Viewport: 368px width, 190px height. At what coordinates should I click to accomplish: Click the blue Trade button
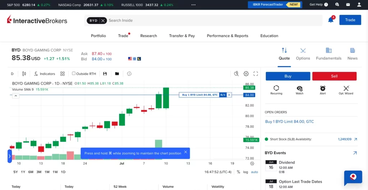click(x=350, y=20)
